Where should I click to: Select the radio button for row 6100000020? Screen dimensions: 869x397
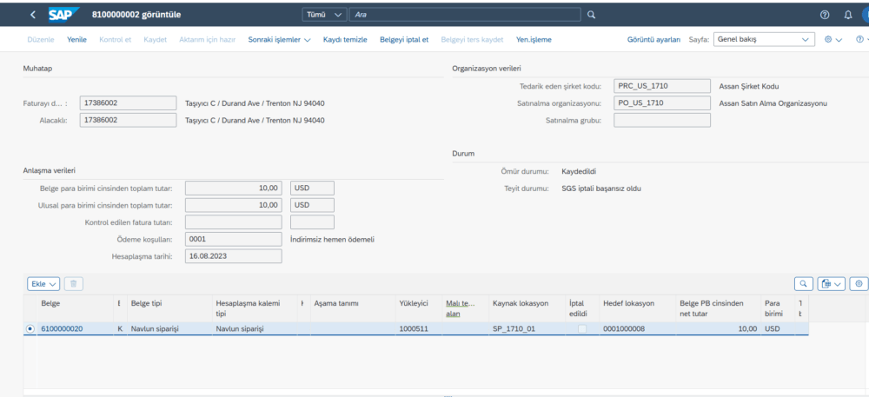coord(30,328)
